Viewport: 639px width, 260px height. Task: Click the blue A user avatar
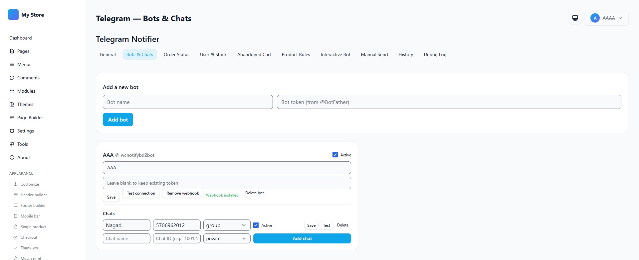[x=595, y=18]
